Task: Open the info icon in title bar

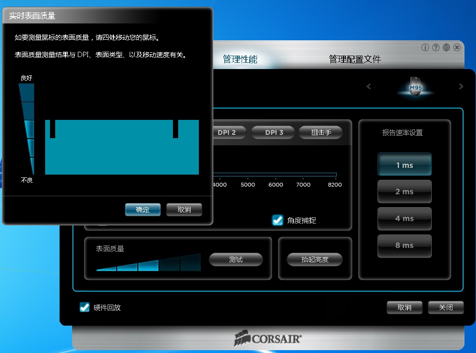Action: click(x=425, y=47)
